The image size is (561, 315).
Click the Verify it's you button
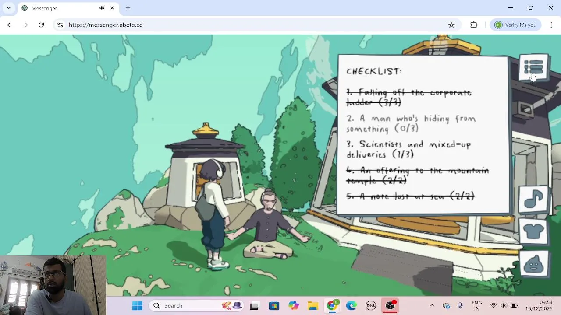515,25
